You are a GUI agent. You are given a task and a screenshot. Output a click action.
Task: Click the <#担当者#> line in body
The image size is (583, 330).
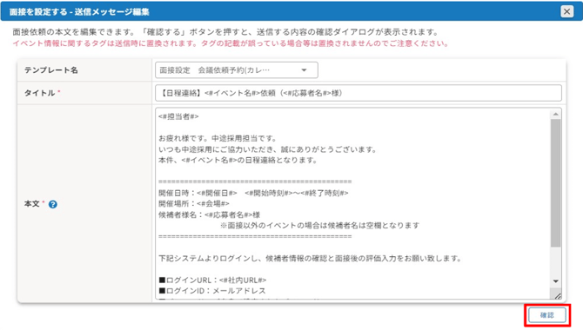coord(178,116)
